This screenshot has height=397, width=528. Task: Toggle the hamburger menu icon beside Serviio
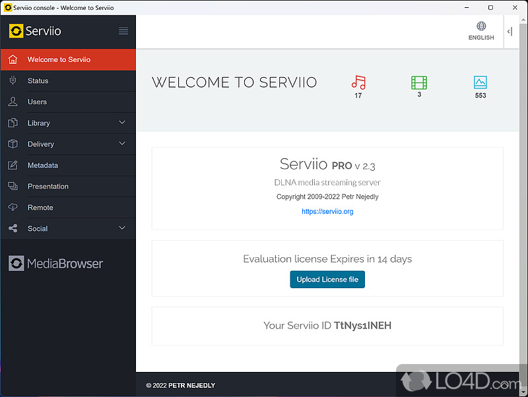(123, 31)
